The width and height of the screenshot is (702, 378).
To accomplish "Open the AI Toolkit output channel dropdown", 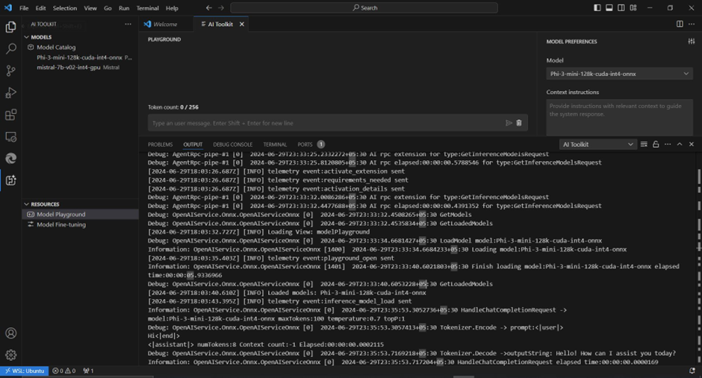I will pyautogui.click(x=597, y=145).
